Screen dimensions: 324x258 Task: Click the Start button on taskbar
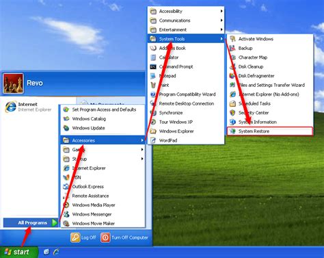[x=18, y=252]
